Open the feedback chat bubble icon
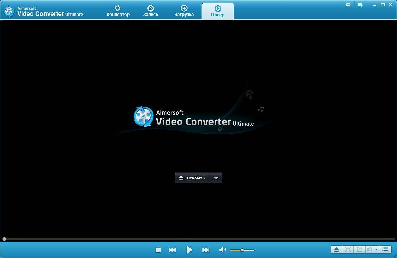This screenshot has height=258, width=397. tap(348, 5)
